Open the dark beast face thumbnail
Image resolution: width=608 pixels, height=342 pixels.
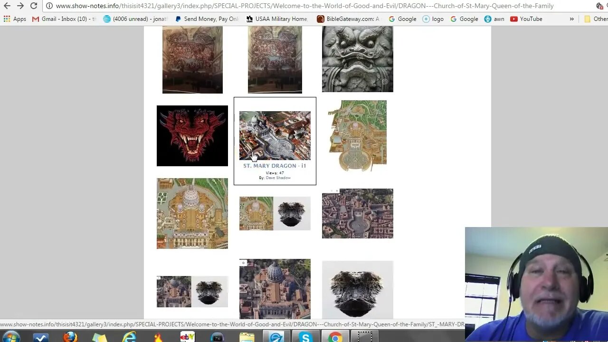click(x=357, y=289)
